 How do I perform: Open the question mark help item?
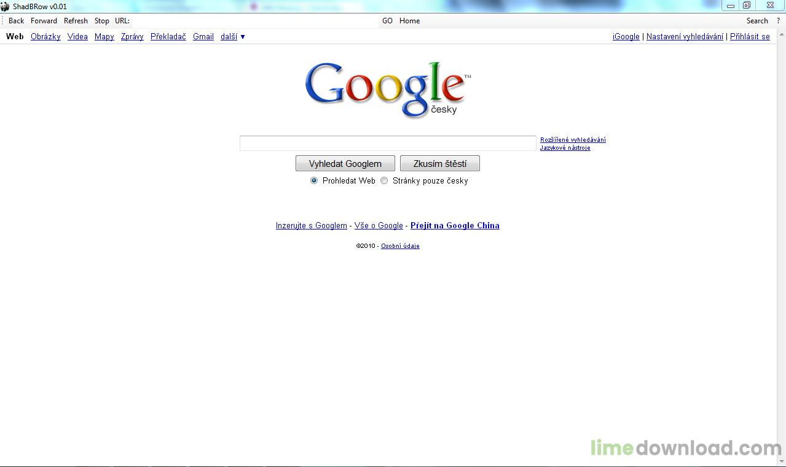click(778, 21)
